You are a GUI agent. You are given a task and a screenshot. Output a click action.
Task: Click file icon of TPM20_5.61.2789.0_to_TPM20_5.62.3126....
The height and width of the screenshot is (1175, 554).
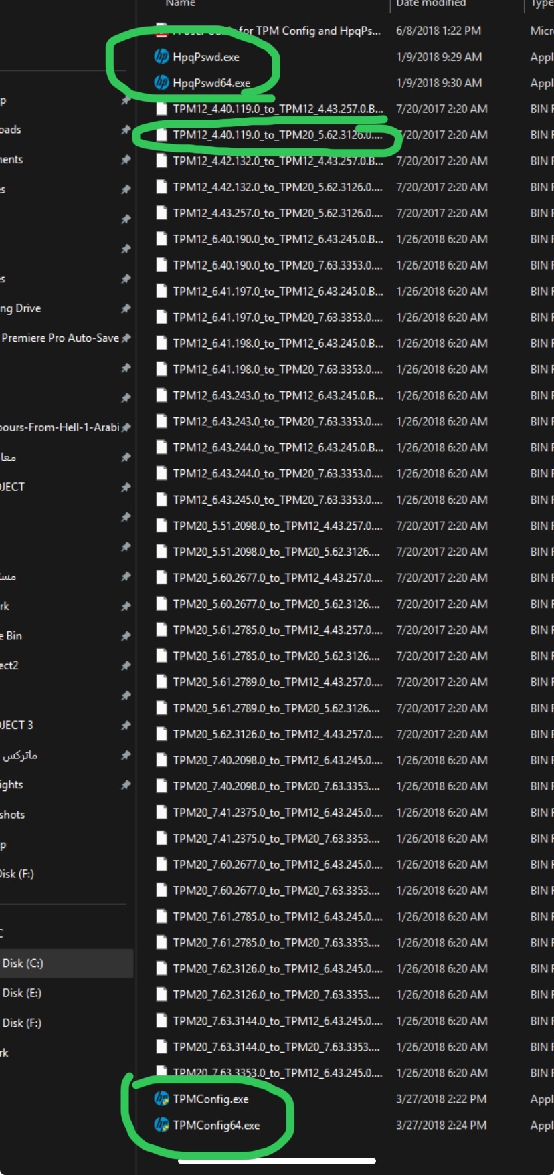[x=161, y=708]
